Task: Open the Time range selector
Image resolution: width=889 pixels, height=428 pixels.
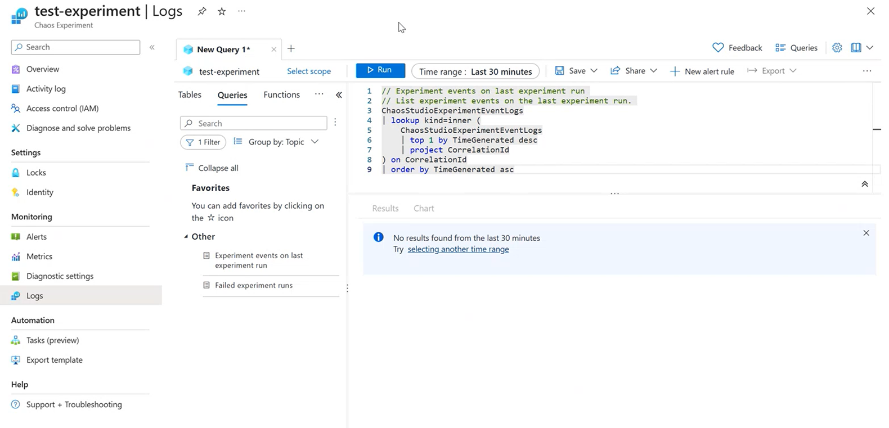Action: point(475,71)
